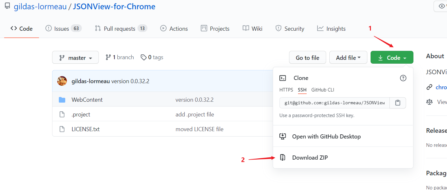447x190 pixels.
Task: View the 0 tags link
Action: coord(152,57)
